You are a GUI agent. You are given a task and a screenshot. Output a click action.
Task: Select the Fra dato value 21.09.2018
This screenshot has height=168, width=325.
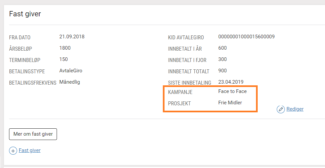pos(72,37)
